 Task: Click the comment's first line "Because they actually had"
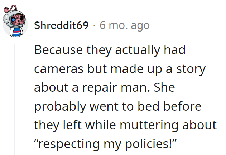coord(110,50)
